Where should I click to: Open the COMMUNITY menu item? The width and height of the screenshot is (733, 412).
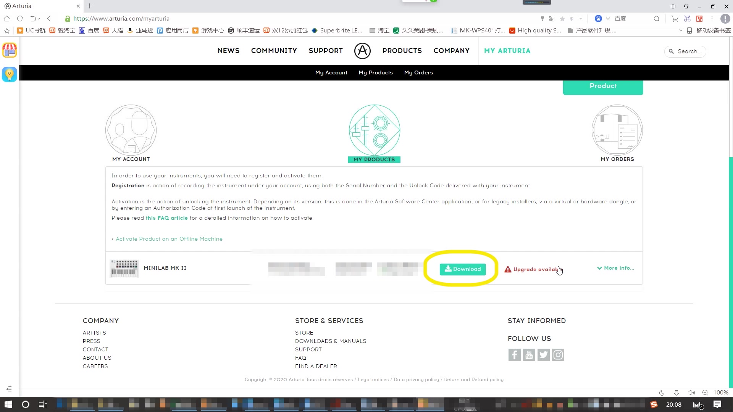[x=274, y=51]
